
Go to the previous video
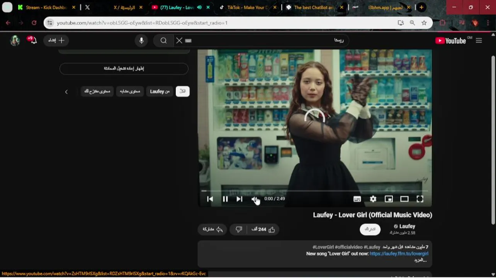[x=210, y=199]
